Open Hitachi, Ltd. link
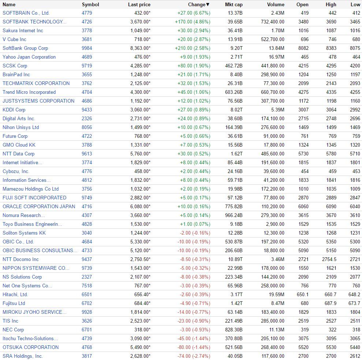 [x=15, y=294]
